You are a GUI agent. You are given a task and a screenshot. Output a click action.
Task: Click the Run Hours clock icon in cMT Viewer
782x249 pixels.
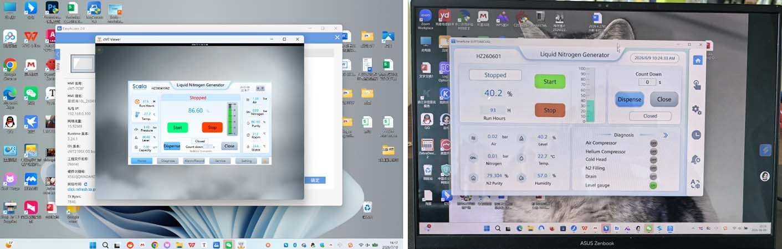coord(136,102)
